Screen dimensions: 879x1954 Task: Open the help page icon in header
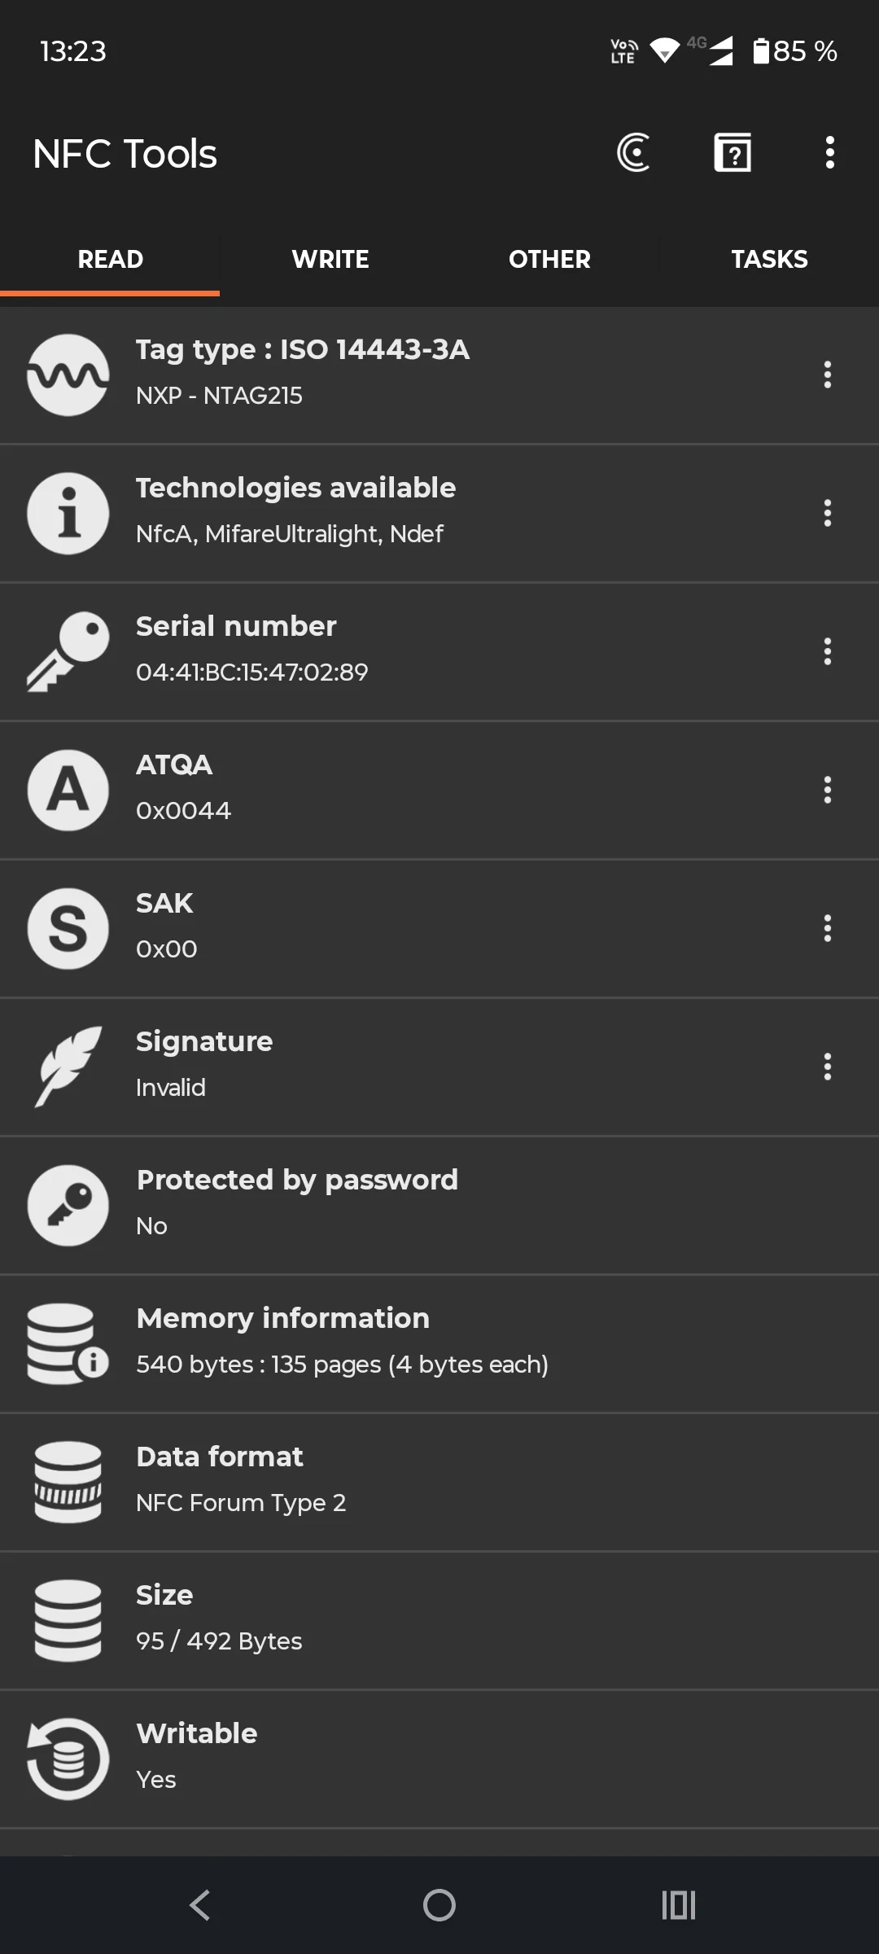732,152
